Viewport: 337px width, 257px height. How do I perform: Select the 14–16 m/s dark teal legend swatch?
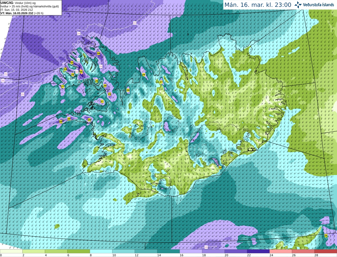coord(168,251)
